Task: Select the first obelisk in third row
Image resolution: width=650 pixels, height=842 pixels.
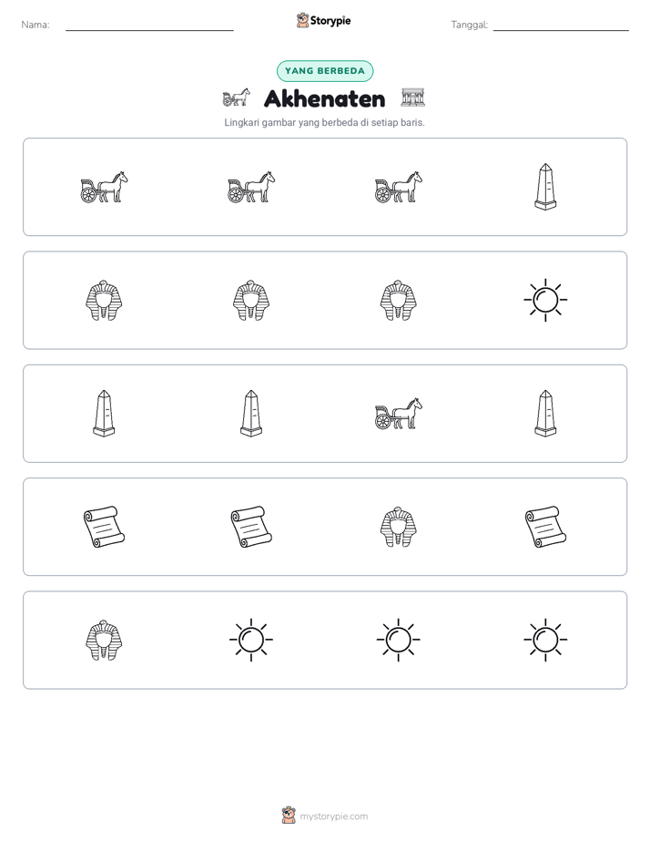Action: [x=104, y=414]
